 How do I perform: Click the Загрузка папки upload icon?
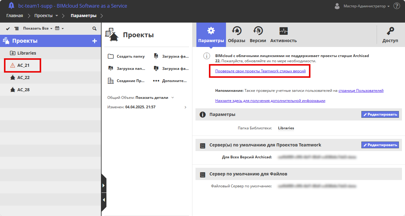[111, 69]
